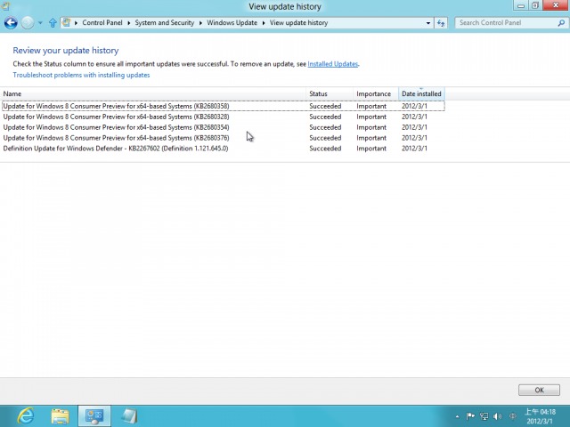
Task: Select the View update history breadcrumb
Action: click(x=299, y=22)
